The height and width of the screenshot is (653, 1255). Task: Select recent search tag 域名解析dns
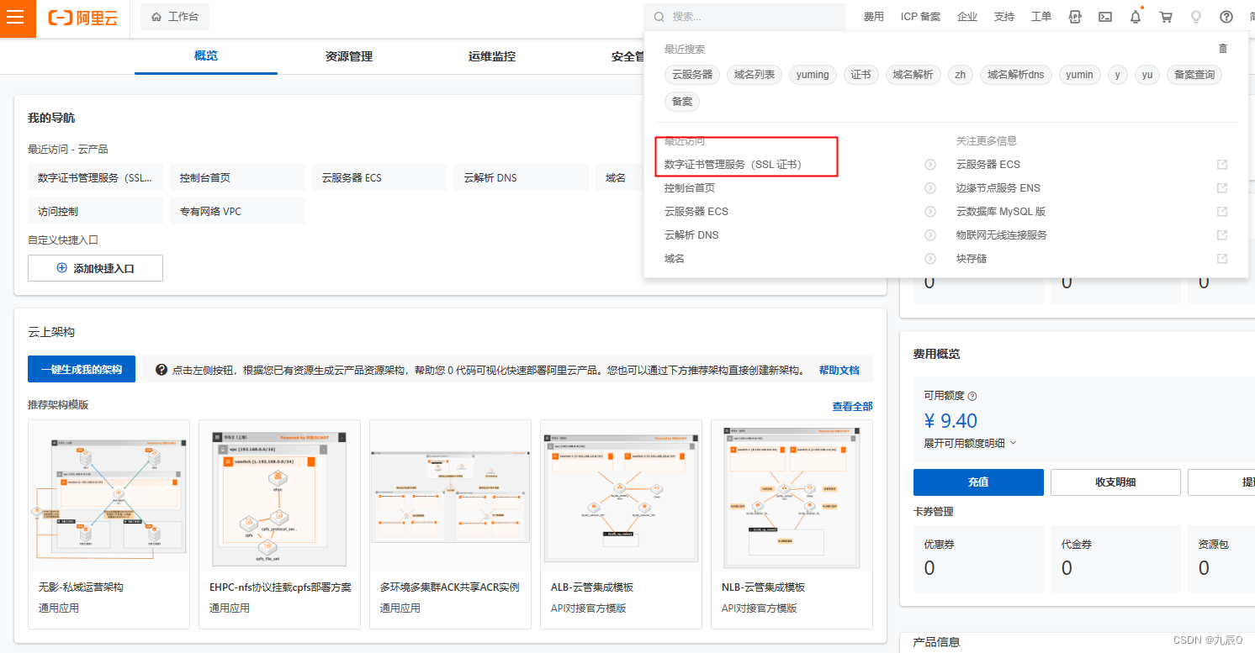(x=1016, y=75)
